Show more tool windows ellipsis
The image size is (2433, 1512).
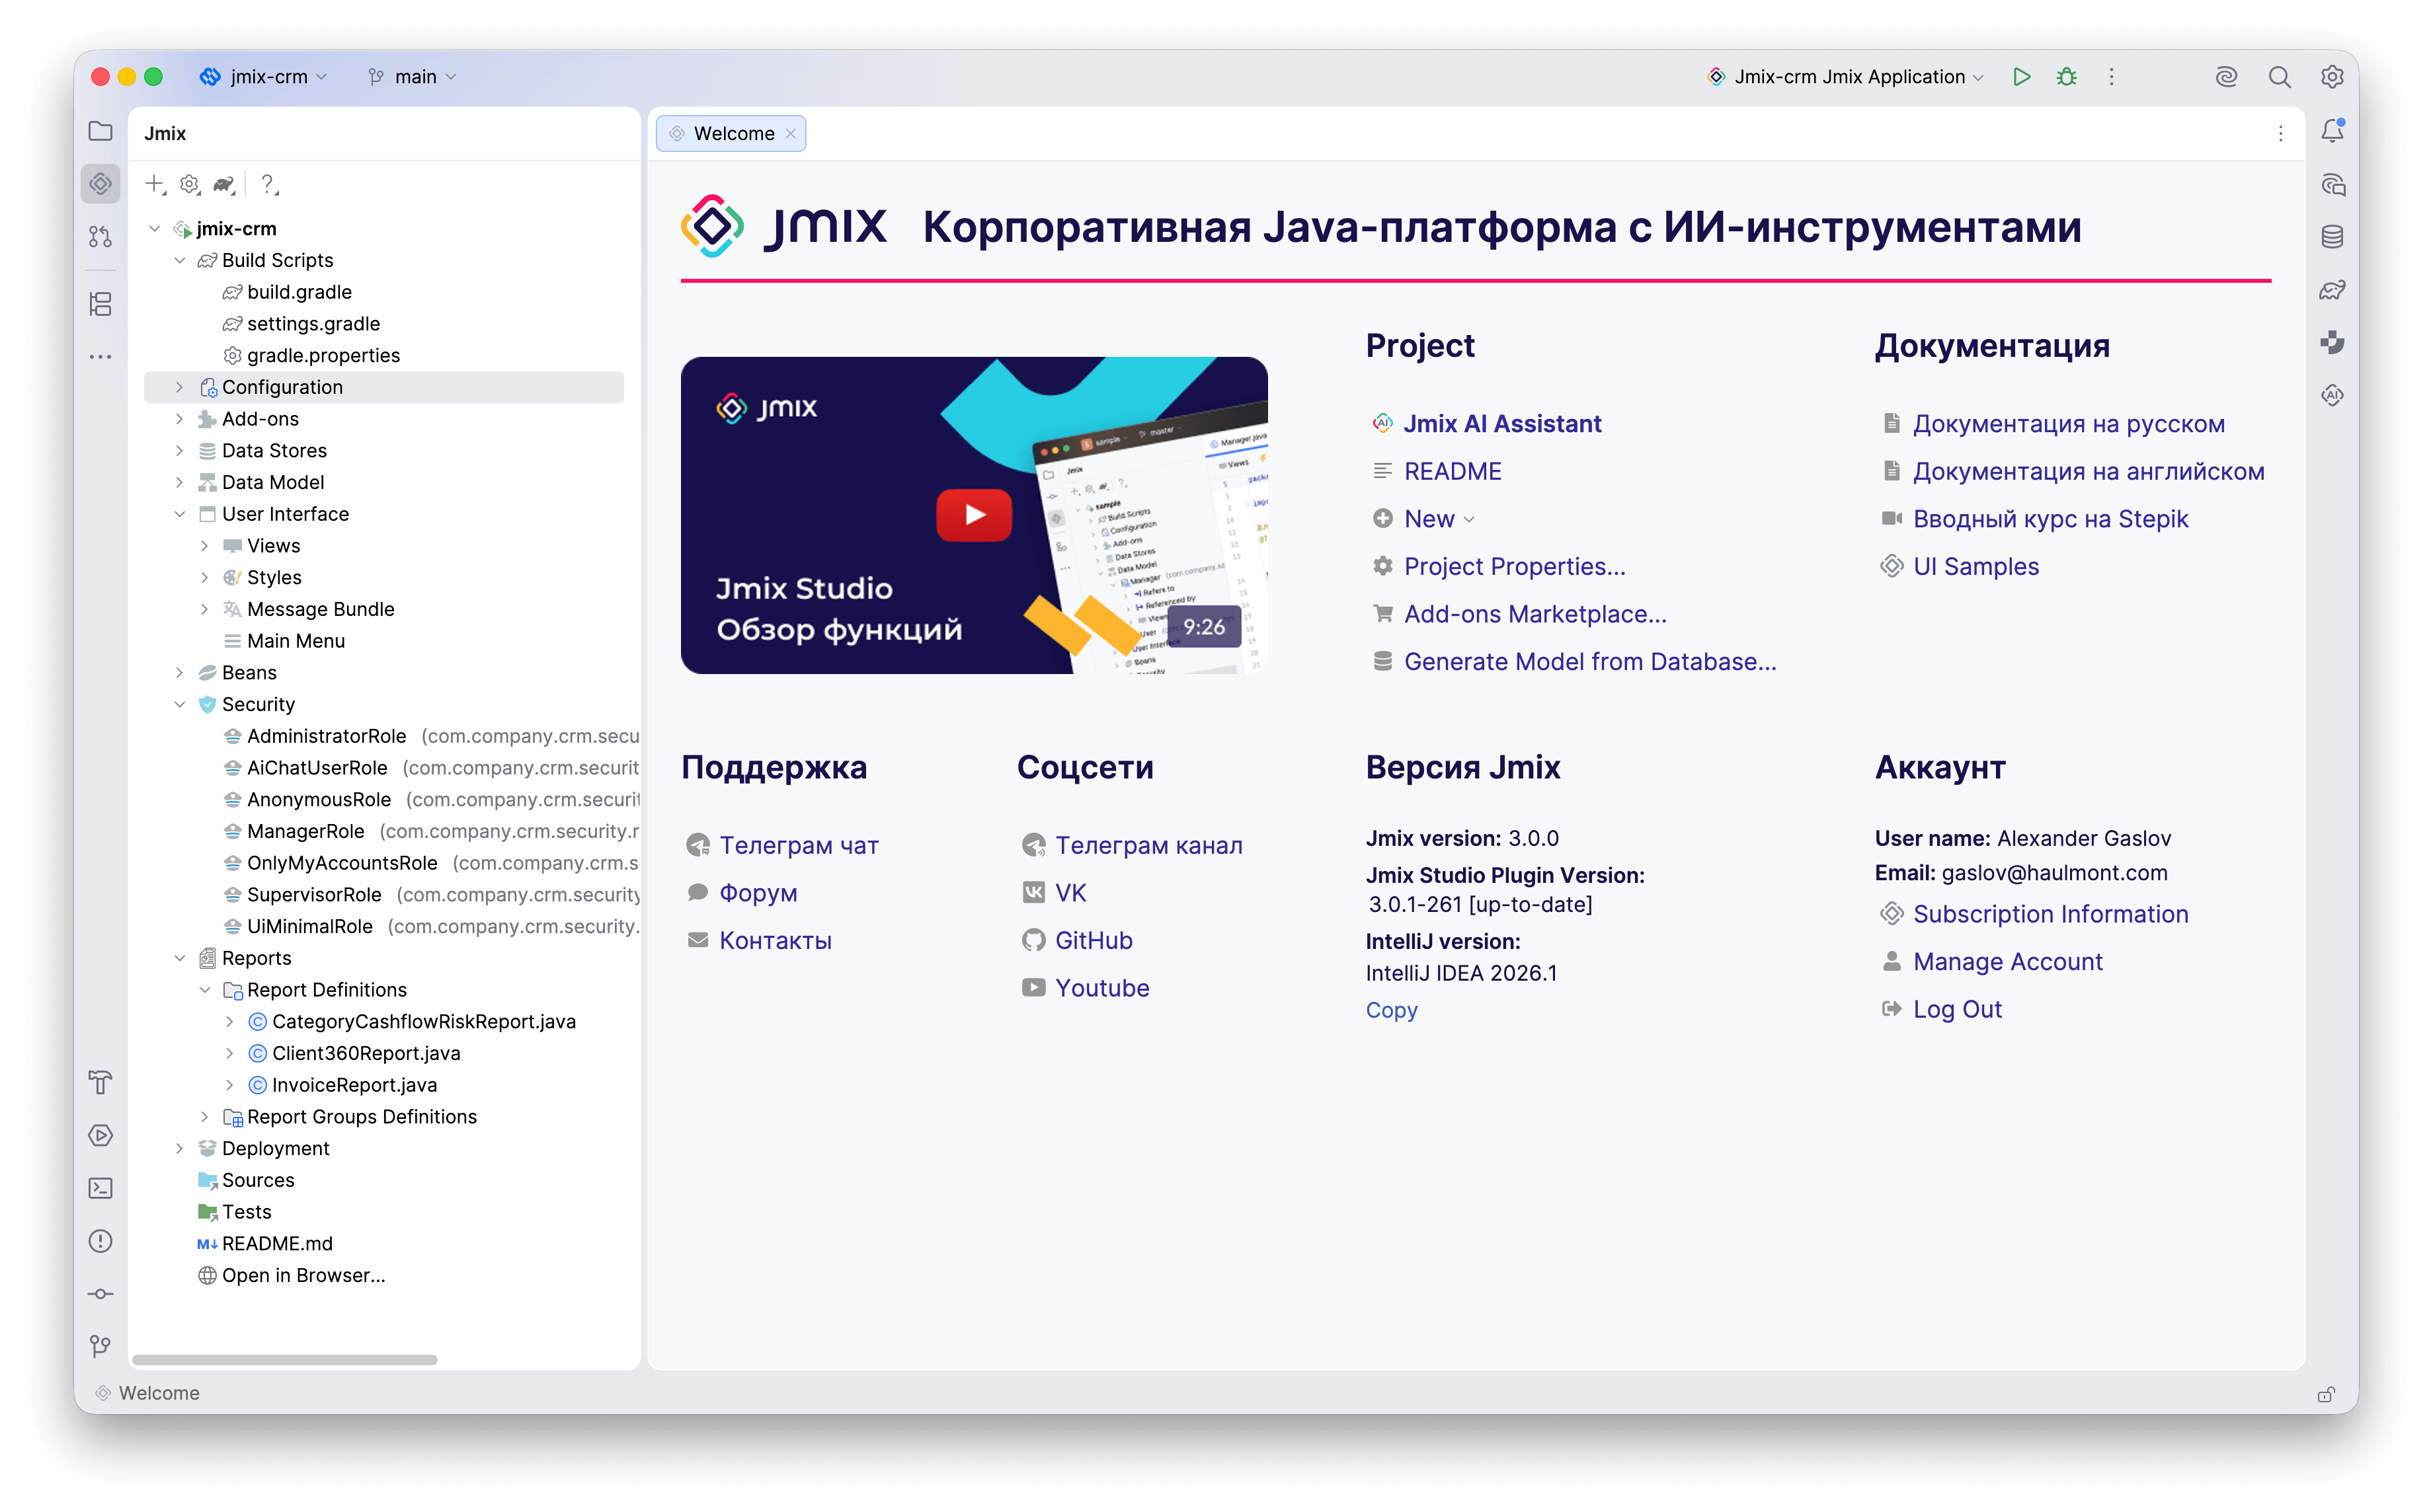pos(100,357)
